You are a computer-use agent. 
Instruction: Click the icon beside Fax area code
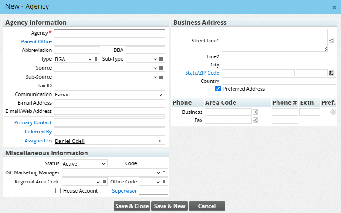255,120
